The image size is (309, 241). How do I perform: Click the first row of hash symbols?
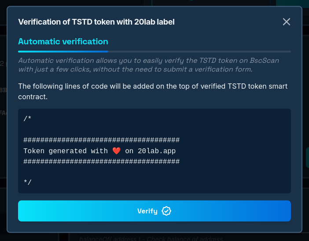101,140
